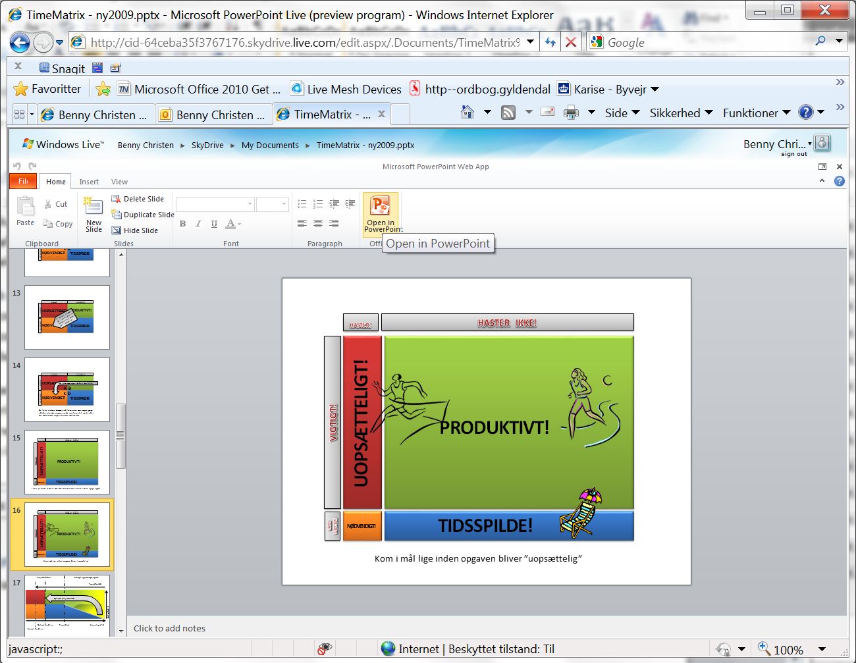Delete the current slide

click(138, 199)
